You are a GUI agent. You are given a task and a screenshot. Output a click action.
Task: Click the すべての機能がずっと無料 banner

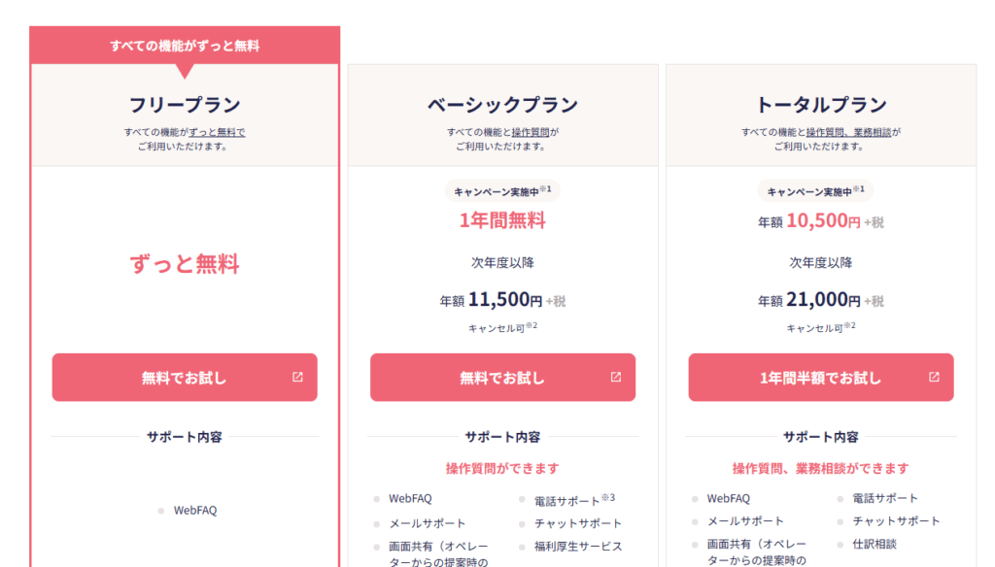click(185, 46)
